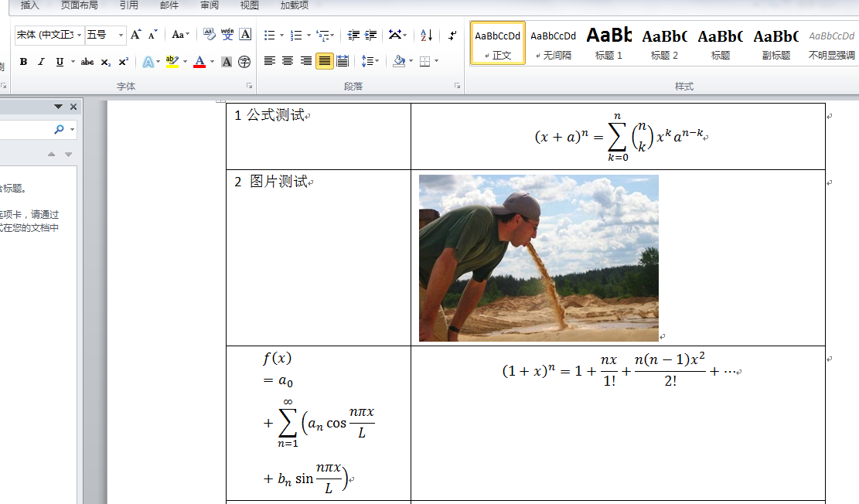
Task: Open navigation pane options arrow
Action: coord(58,107)
